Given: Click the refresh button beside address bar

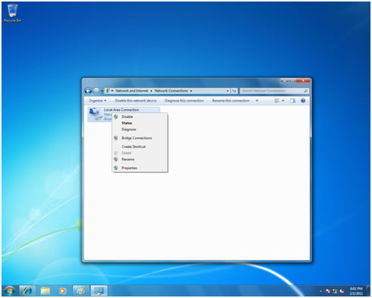Looking at the screenshot, I should pyautogui.click(x=234, y=91).
